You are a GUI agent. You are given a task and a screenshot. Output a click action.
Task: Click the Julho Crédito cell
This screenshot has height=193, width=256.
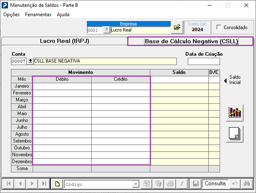pos(121,127)
